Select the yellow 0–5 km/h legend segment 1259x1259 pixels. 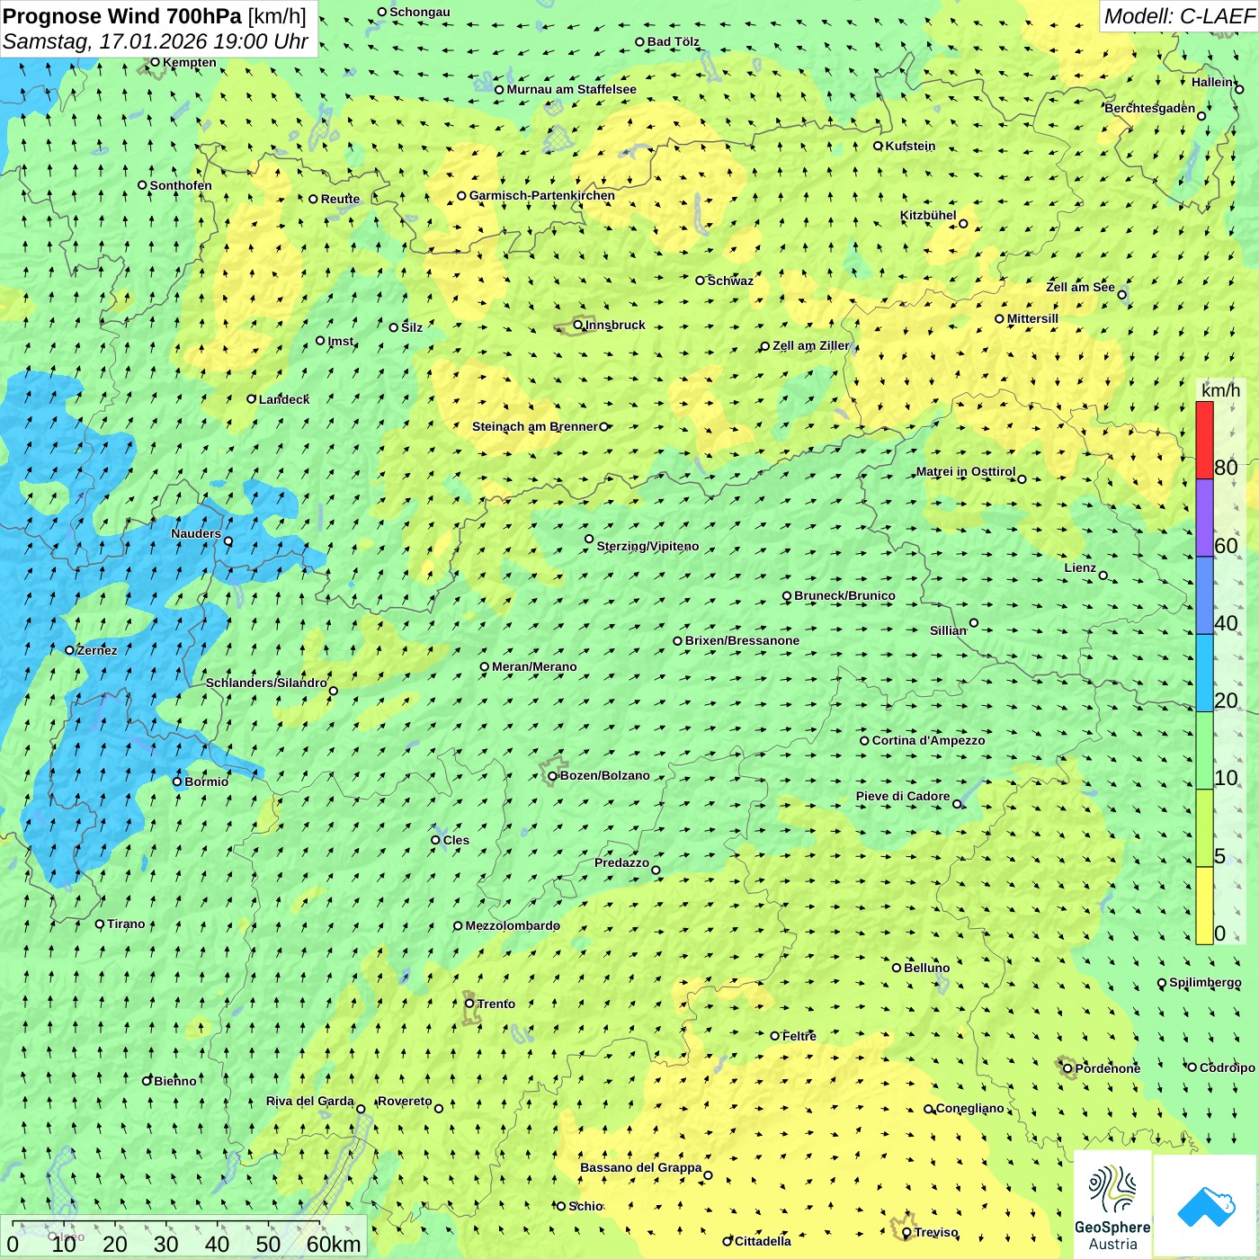coord(1204,905)
